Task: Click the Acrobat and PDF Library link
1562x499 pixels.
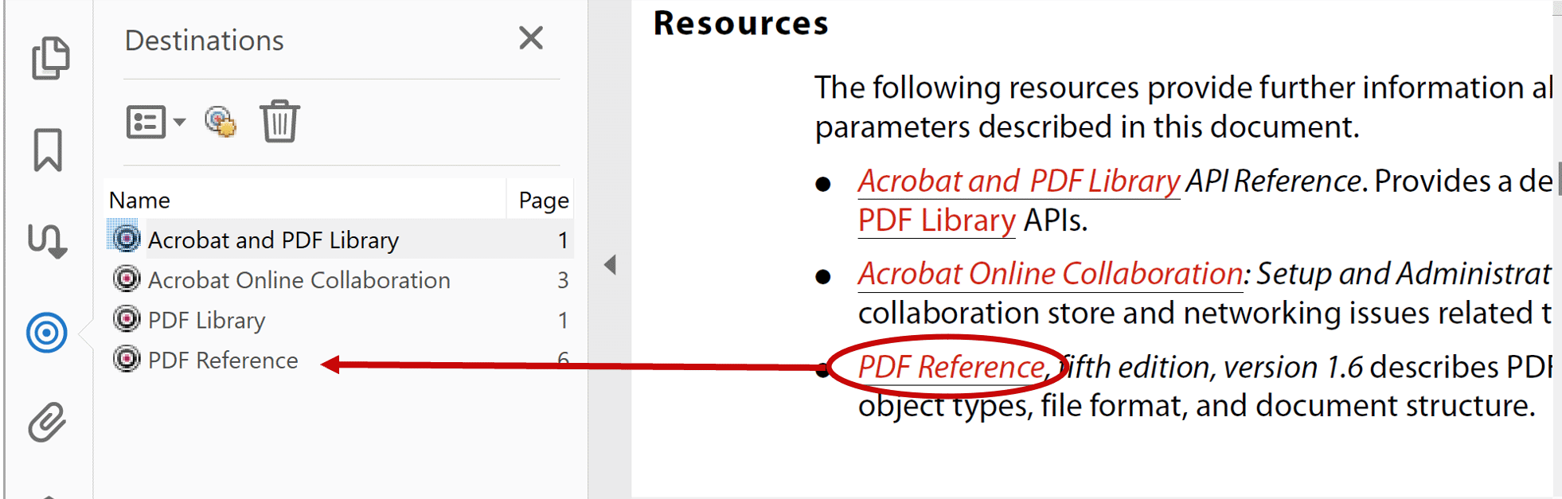Action: [x=1019, y=181]
